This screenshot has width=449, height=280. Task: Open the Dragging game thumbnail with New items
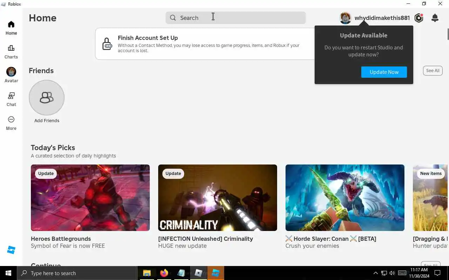(x=430, y=198)
